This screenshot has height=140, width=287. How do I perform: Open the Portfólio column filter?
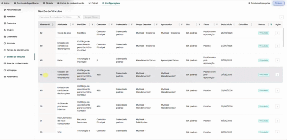(x=92, y=24)
